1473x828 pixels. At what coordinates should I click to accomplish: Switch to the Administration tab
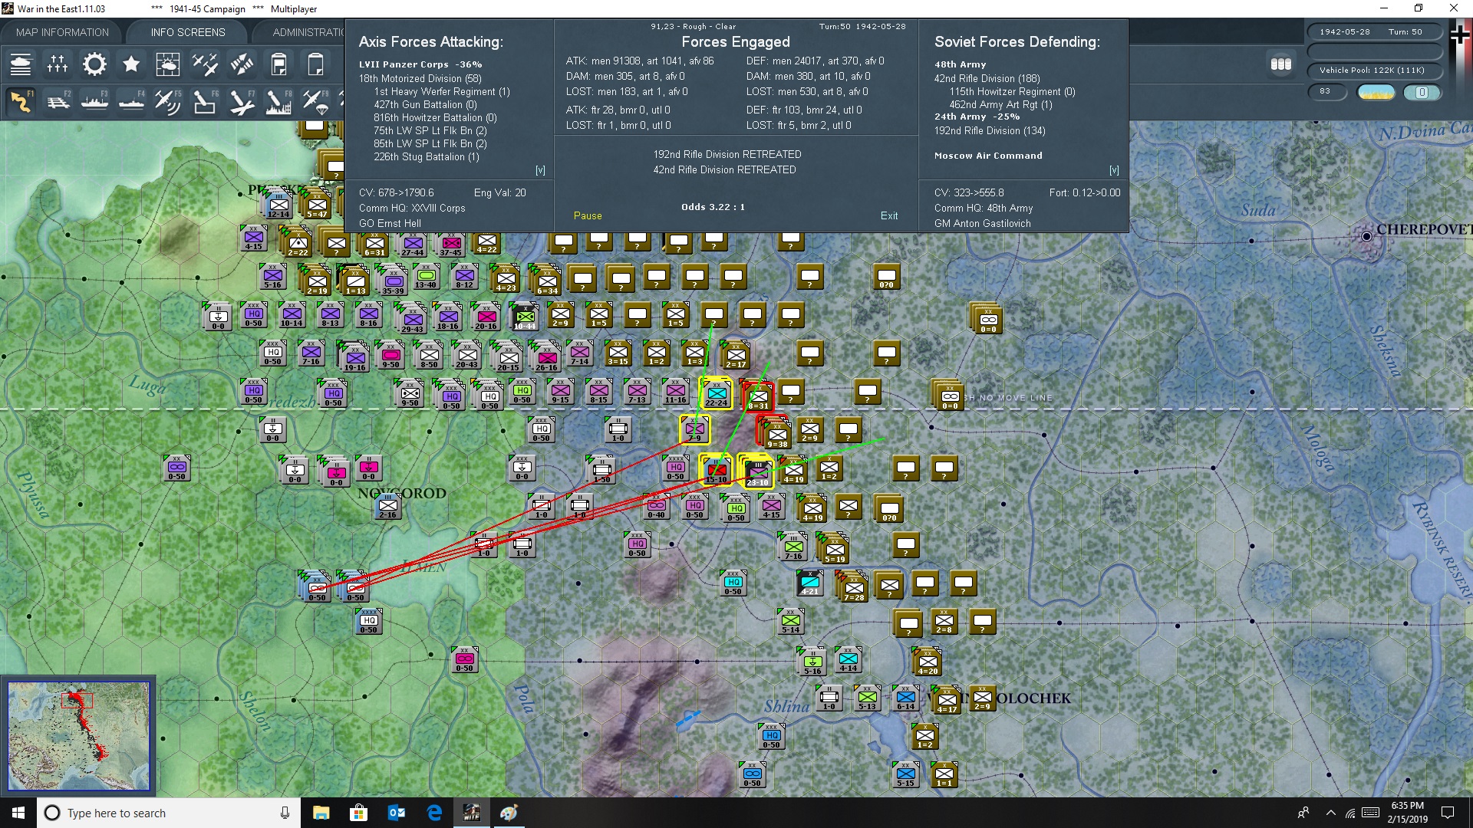click(308, 32)
